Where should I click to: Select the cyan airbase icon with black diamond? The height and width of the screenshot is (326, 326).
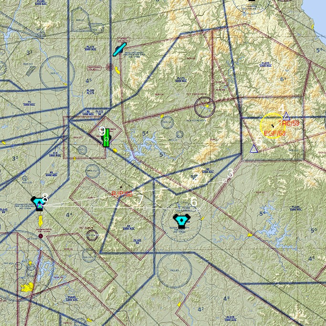click(182, 221)
